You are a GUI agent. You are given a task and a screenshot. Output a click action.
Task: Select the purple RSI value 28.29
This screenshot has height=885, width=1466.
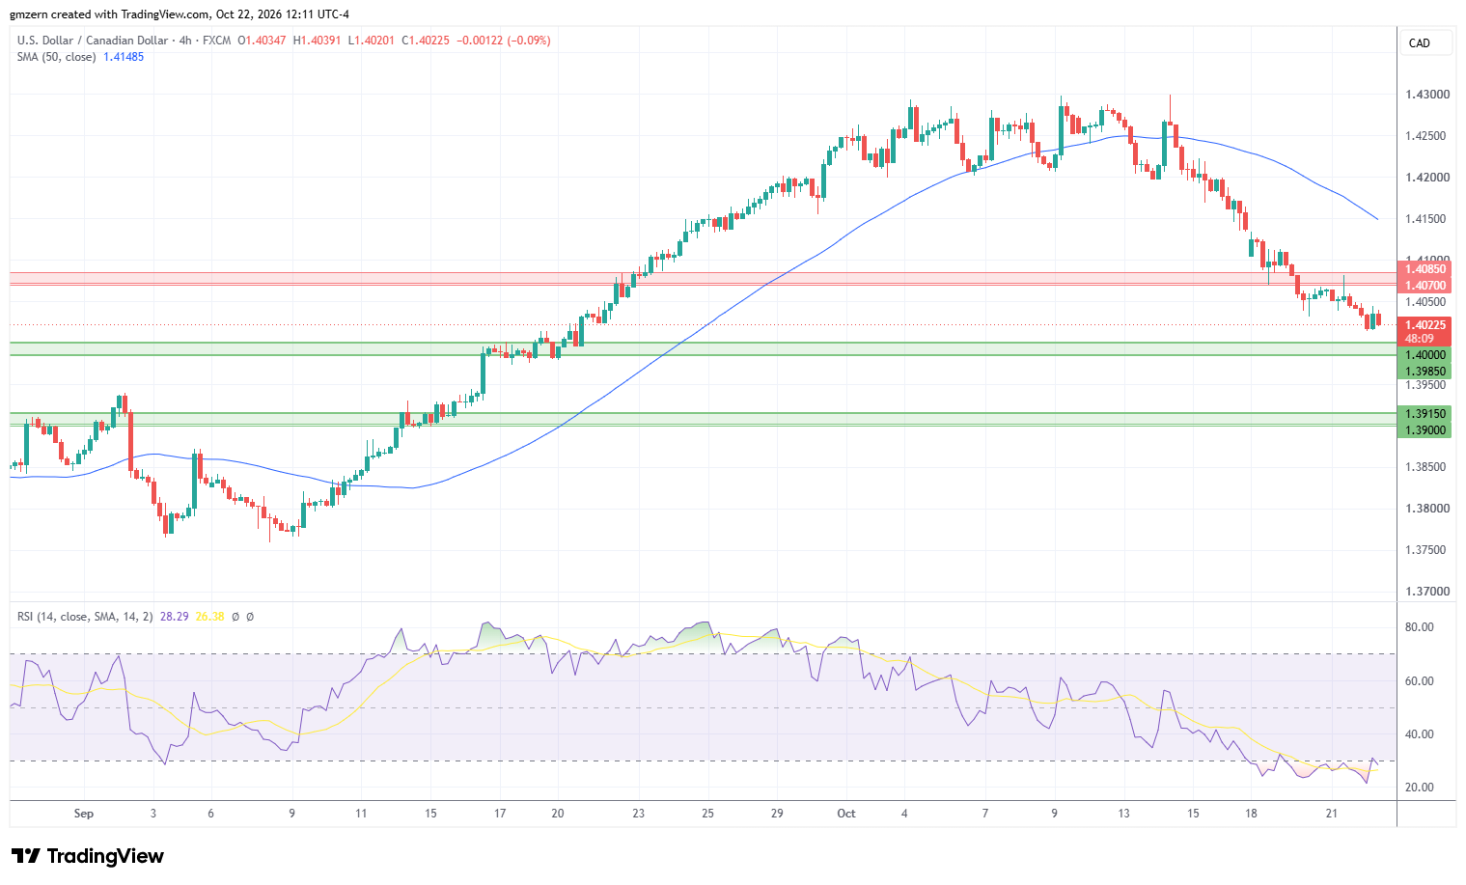[175, 617]
